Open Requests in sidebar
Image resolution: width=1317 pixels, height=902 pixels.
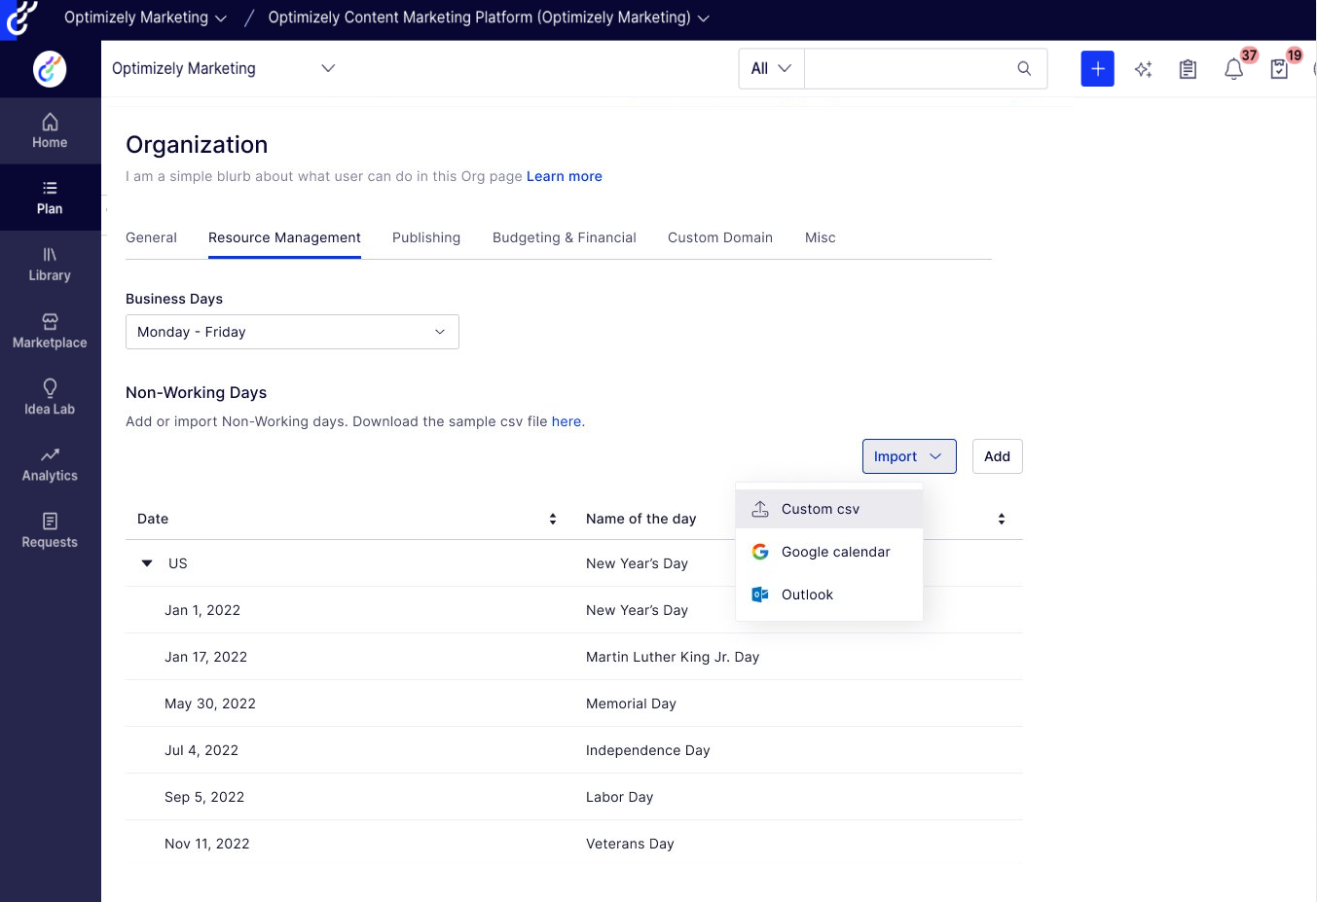pyautogui.click(x=50, y=531)
